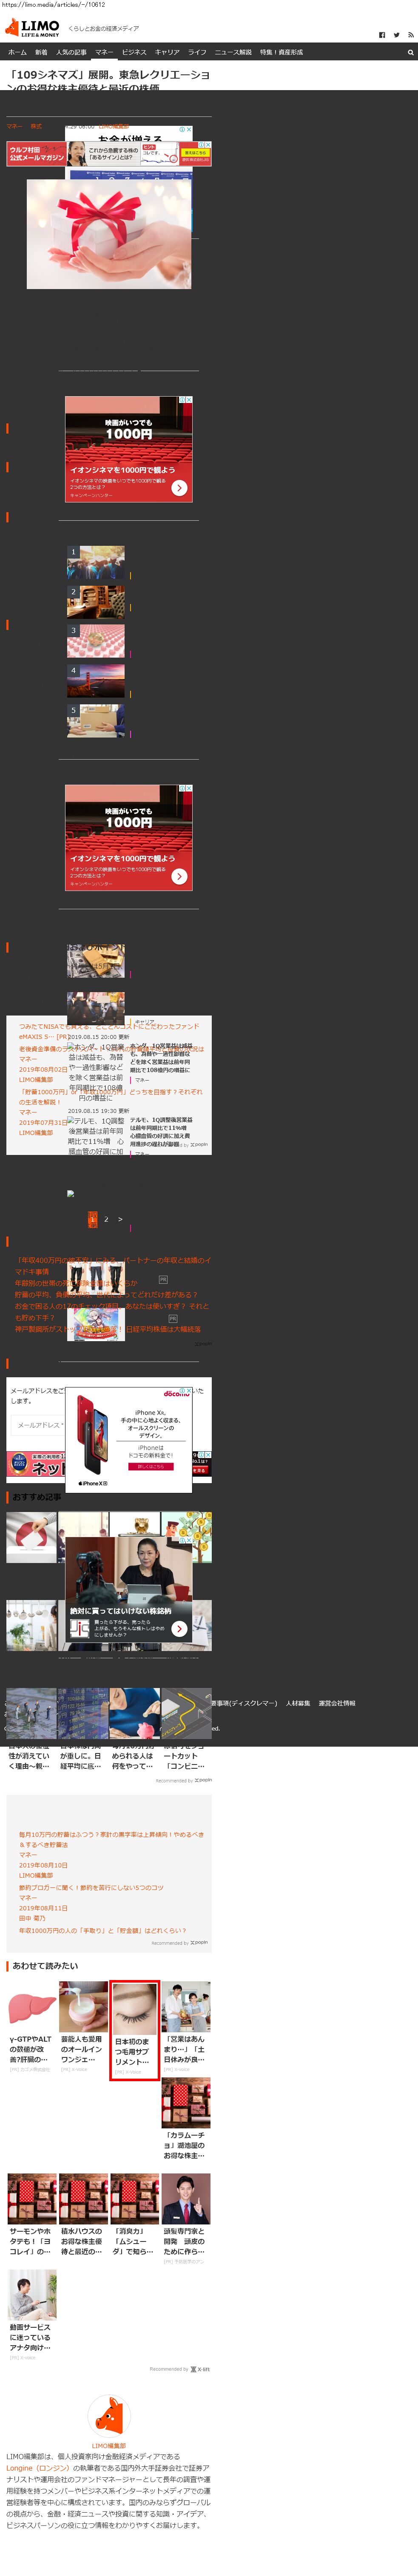Open 運営会社情報 footer link
Screen dimensions: 418x2576
(337, 1703)
